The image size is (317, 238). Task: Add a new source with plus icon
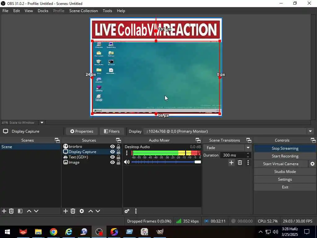66,211
